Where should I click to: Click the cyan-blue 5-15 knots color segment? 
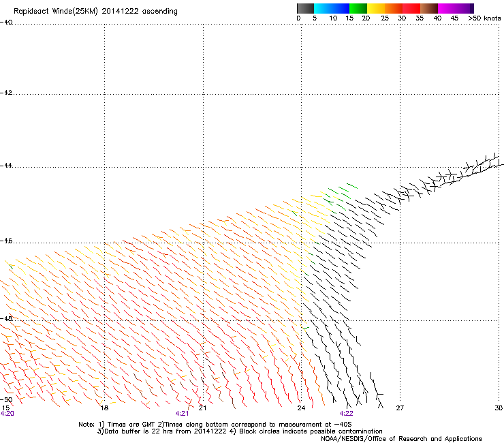click(x=332, y=8)
